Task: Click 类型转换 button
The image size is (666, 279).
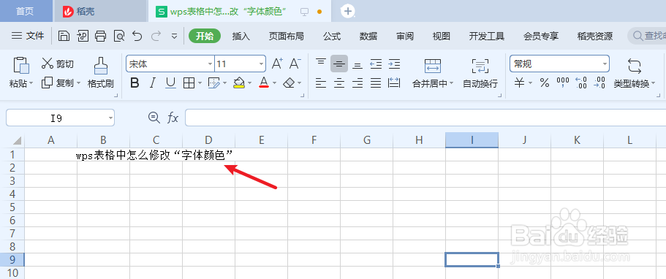Action: point(634,74)
